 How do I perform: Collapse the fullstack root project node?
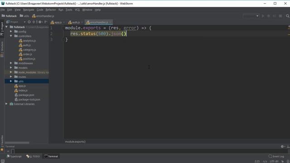[x=7, y=27]
